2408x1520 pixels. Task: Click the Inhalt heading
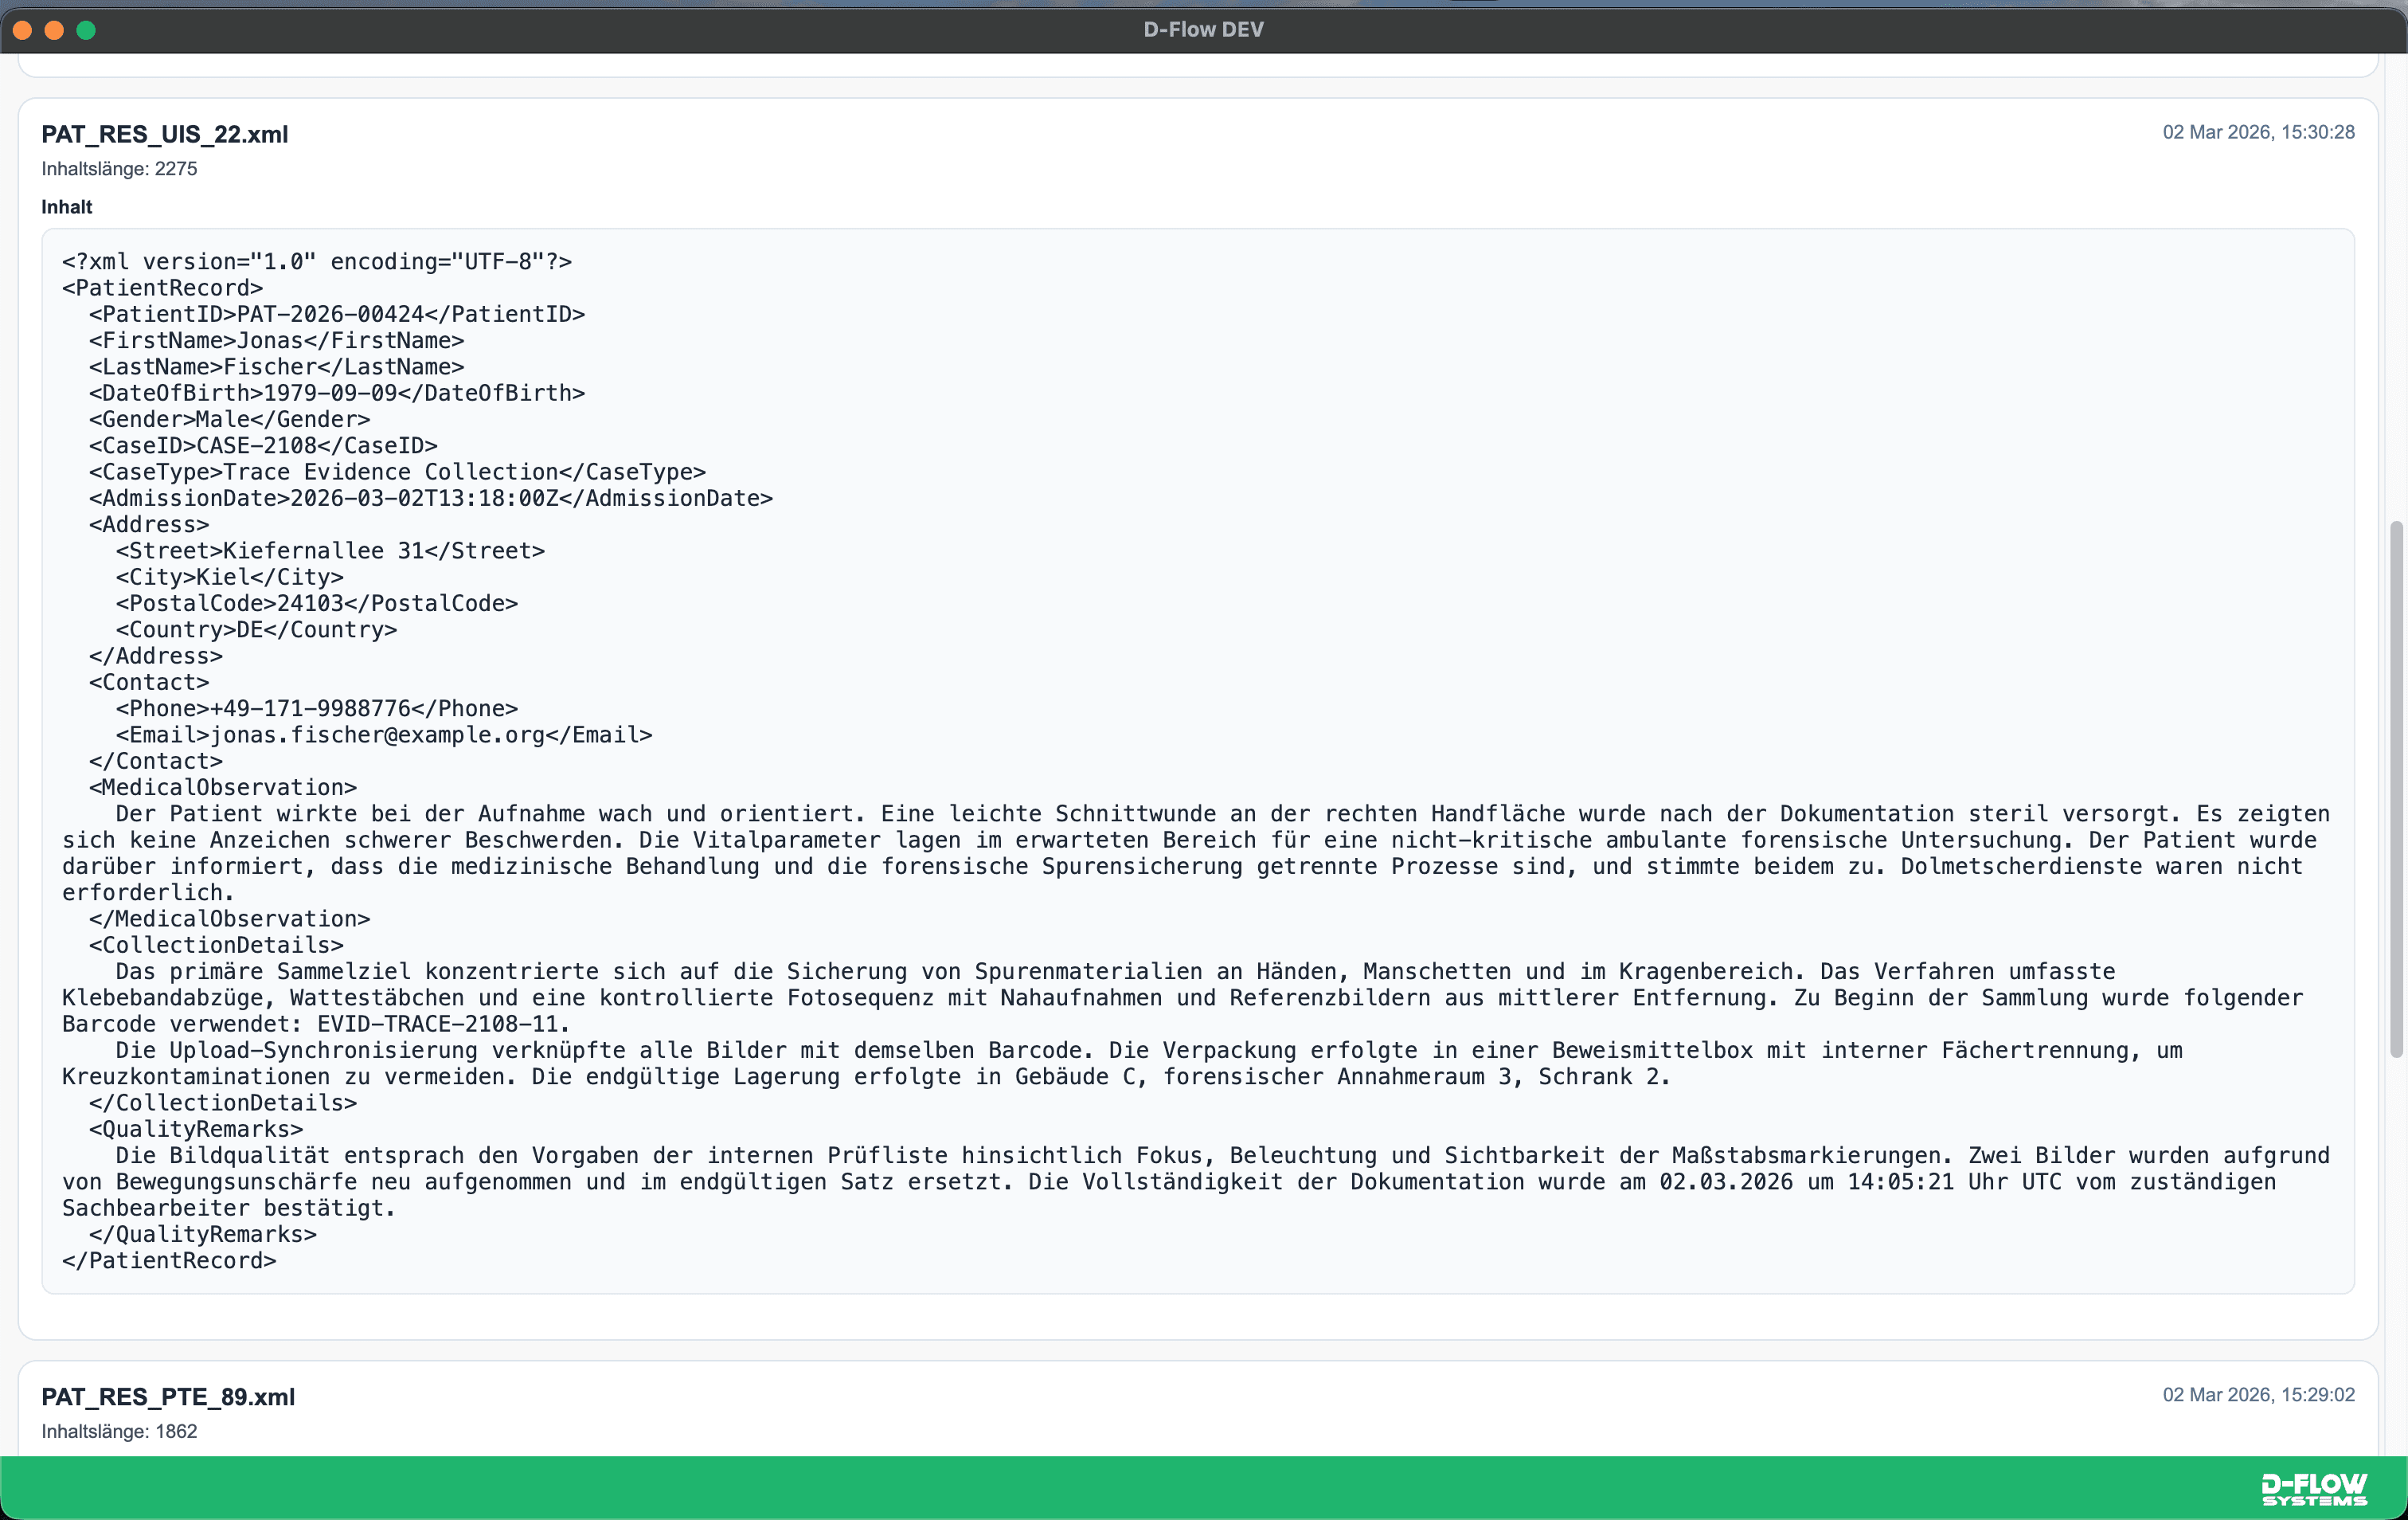point(67,207)
